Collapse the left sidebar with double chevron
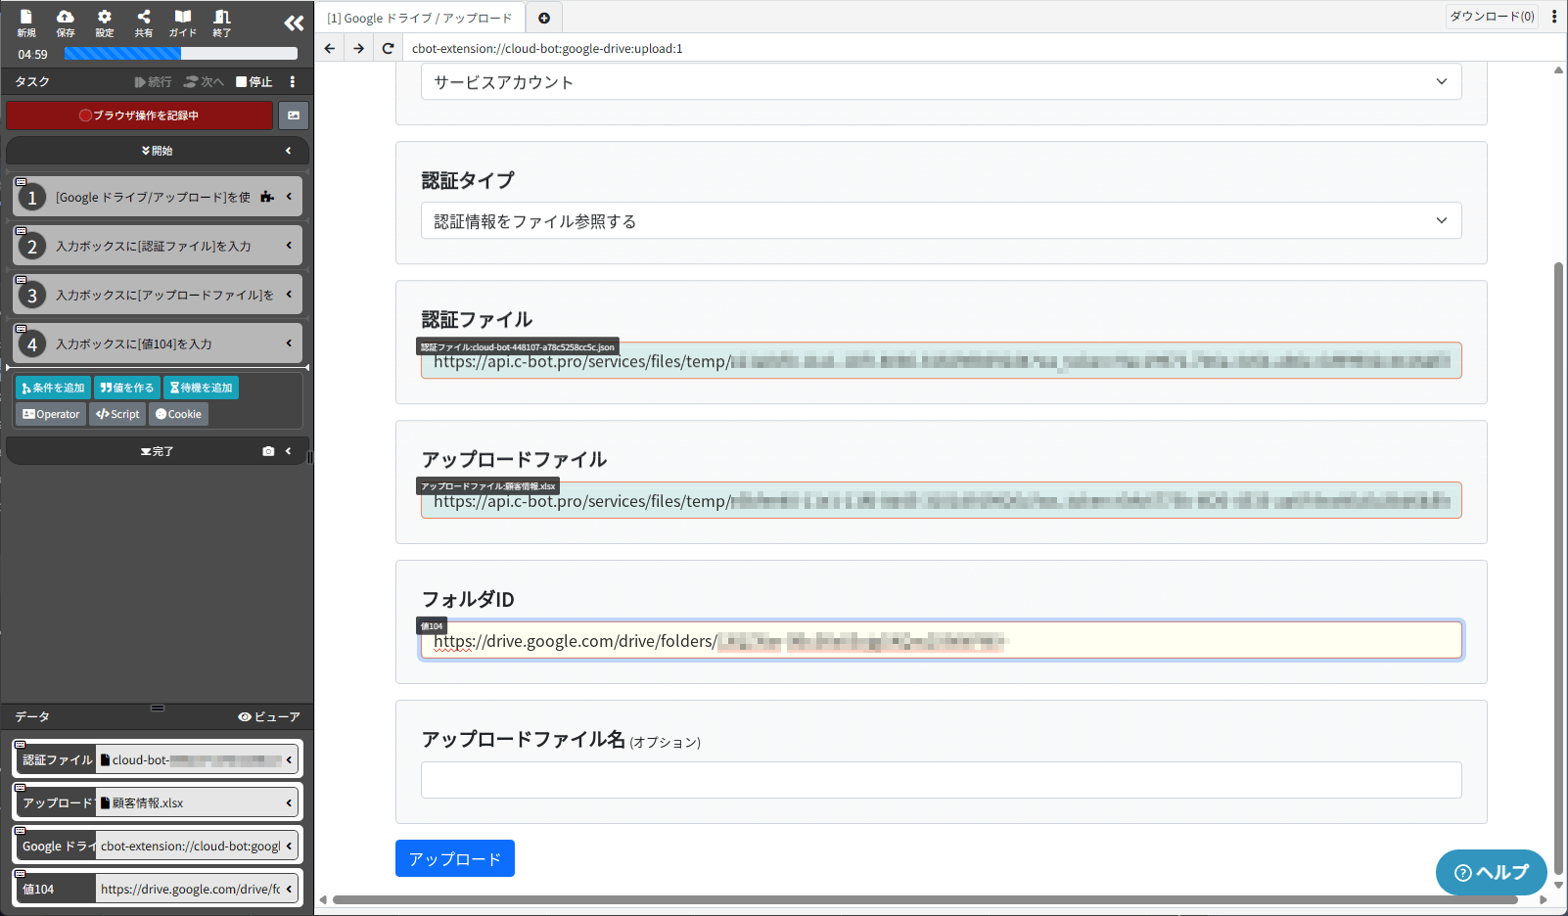Viewport: 1568px width, 916px height. [294, 23]
